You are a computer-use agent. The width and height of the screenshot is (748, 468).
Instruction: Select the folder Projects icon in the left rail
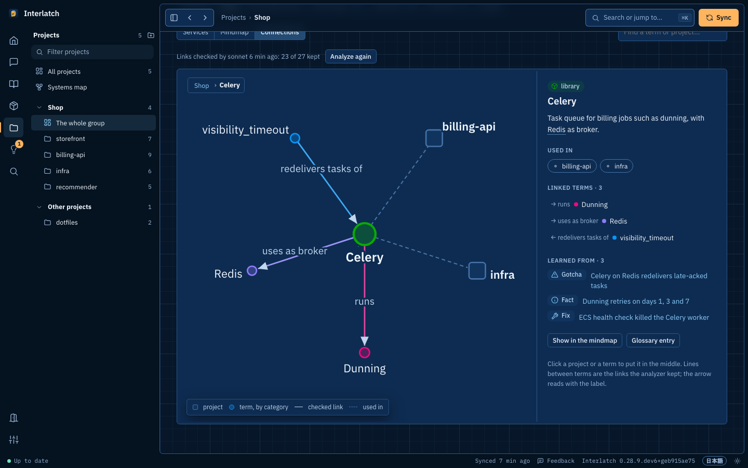[x=14, y=128]
